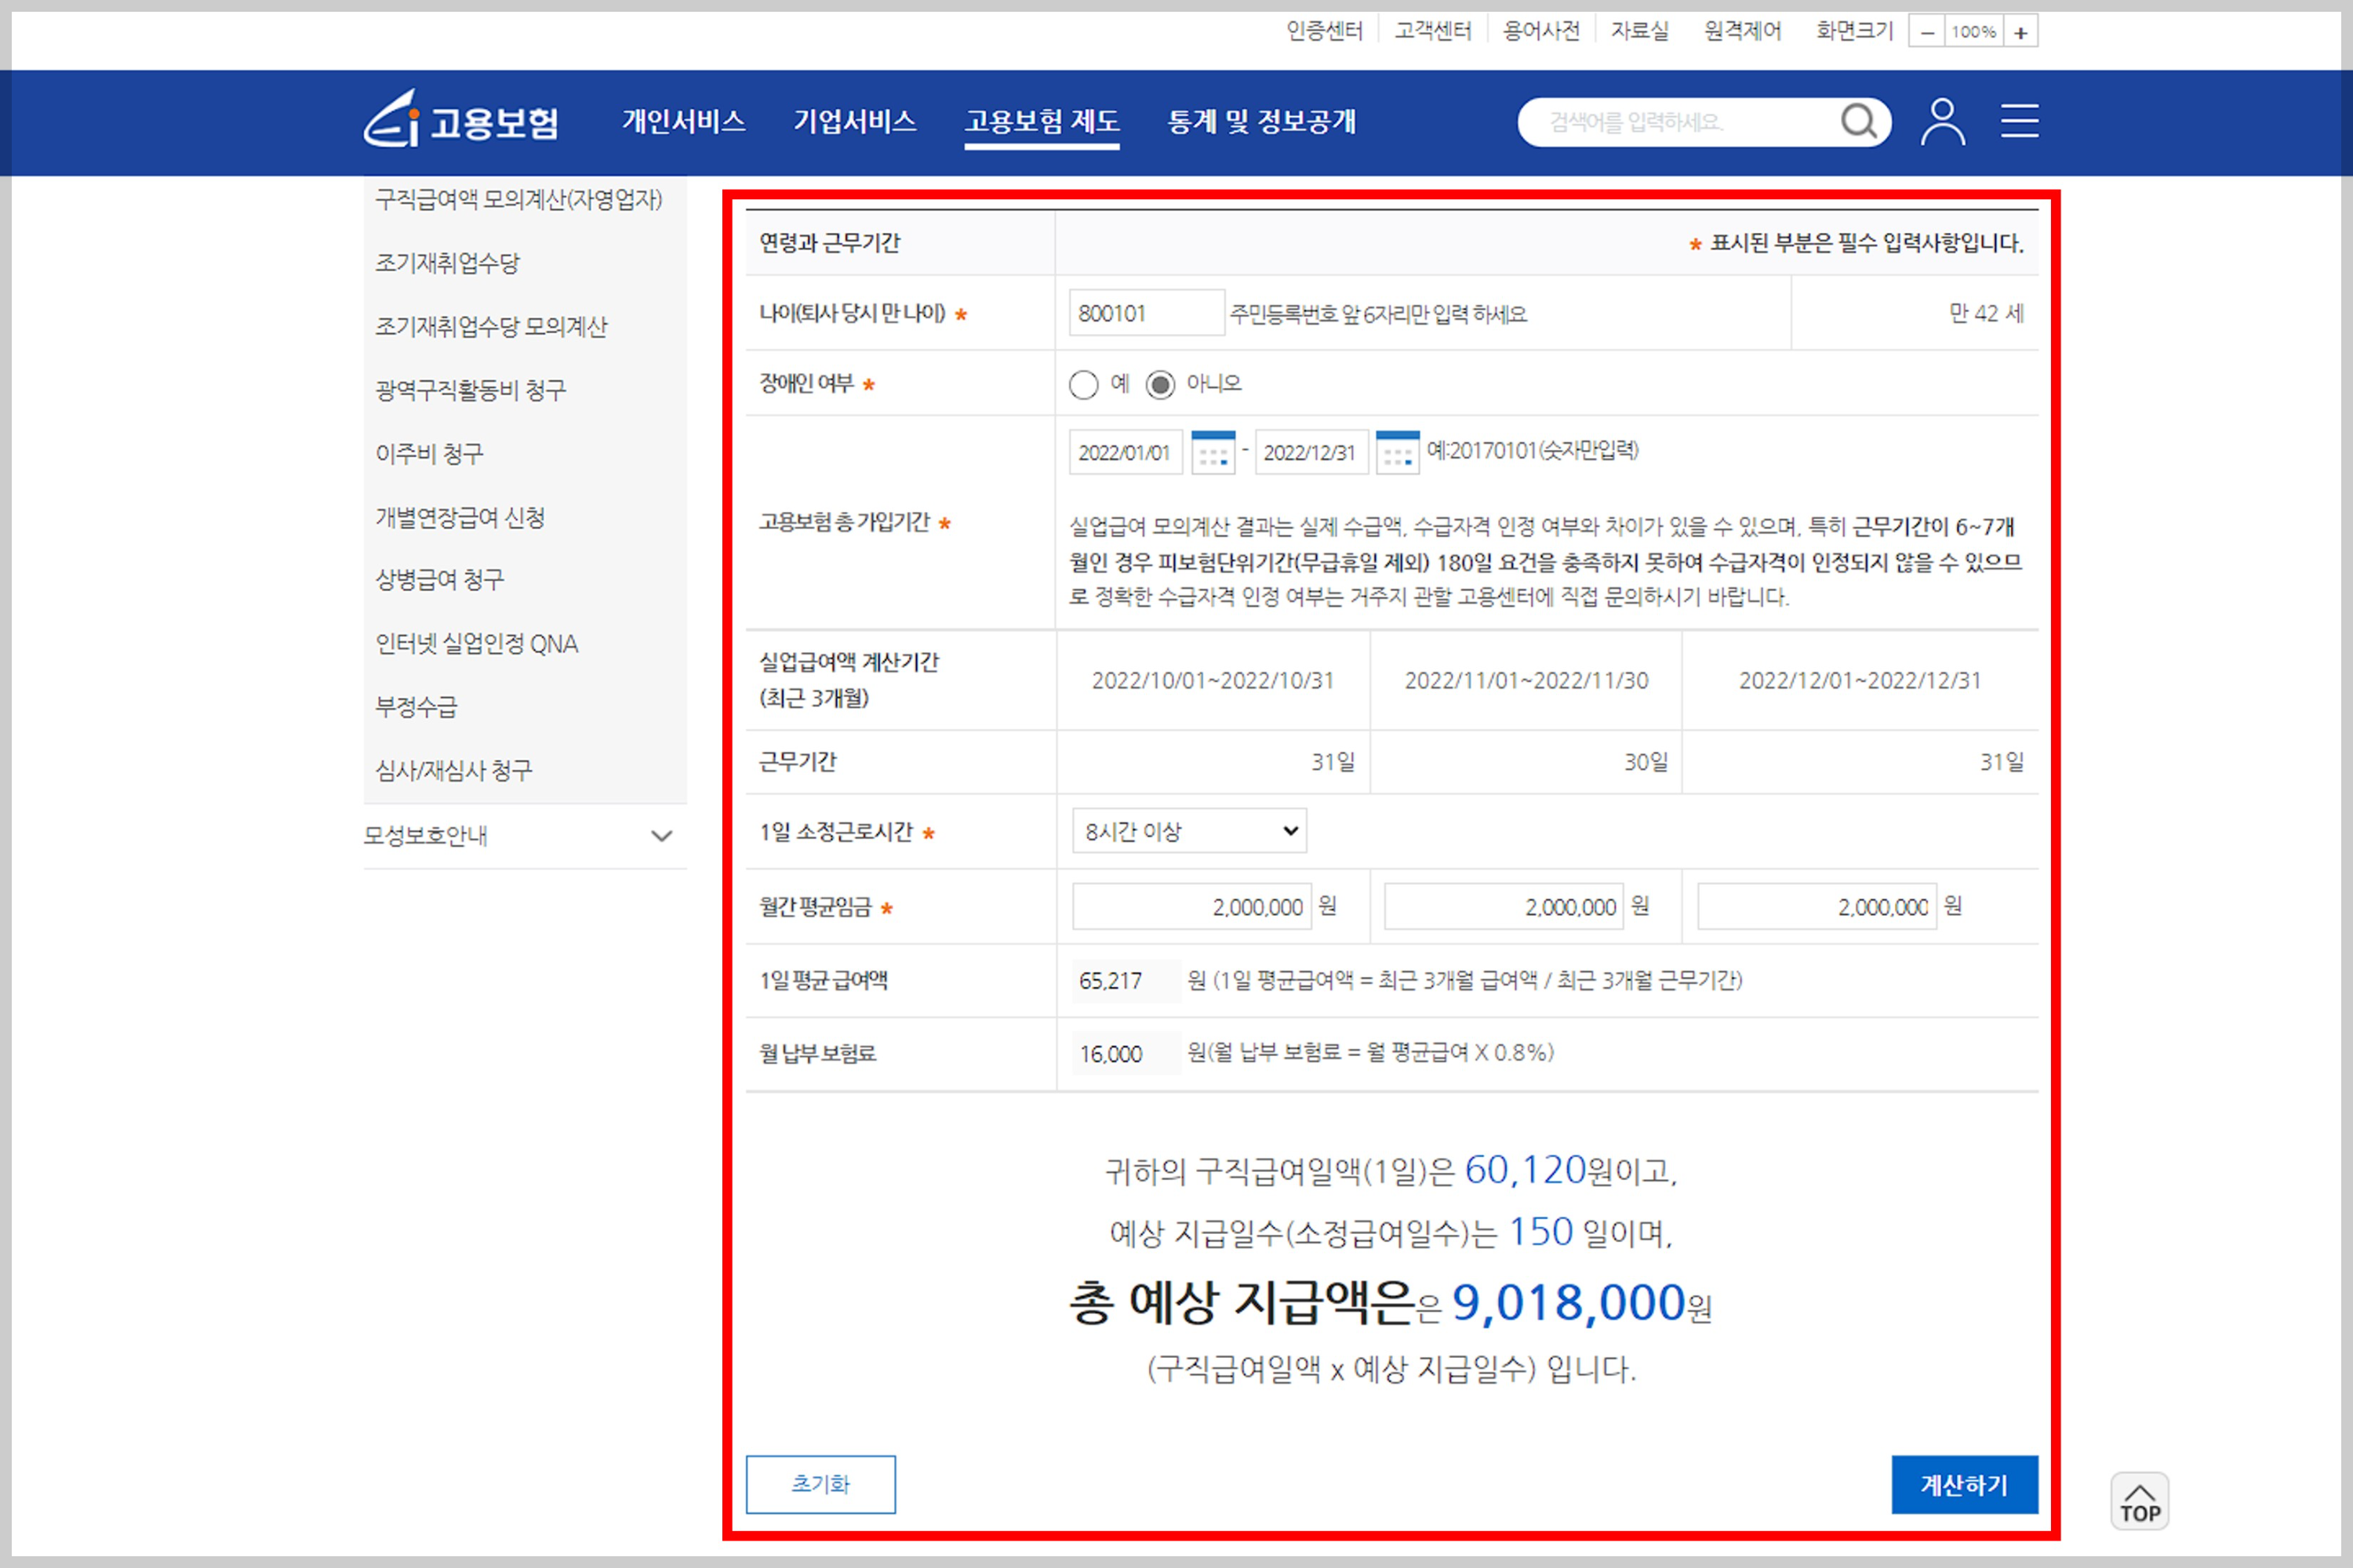Image resolution: width=2353 pixels, height=1568 pixels.
Task: Click the 150 expected payment days value
Action: point(1540,1231)
